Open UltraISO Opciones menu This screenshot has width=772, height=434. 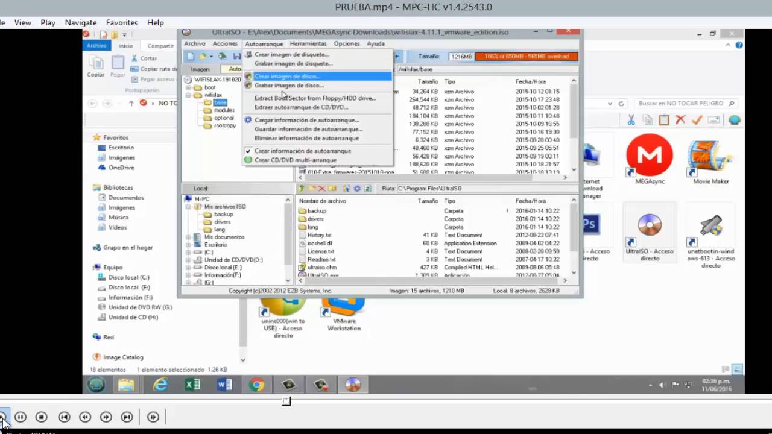347,44
